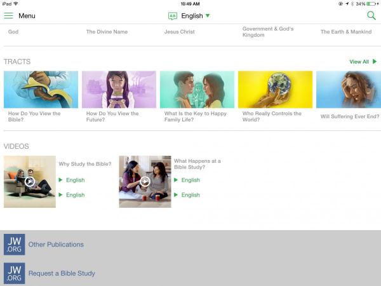Open the hamburger Menu icon
This screenshot has height=286, width=381.
pyautogui.click(x=9, y=16)
